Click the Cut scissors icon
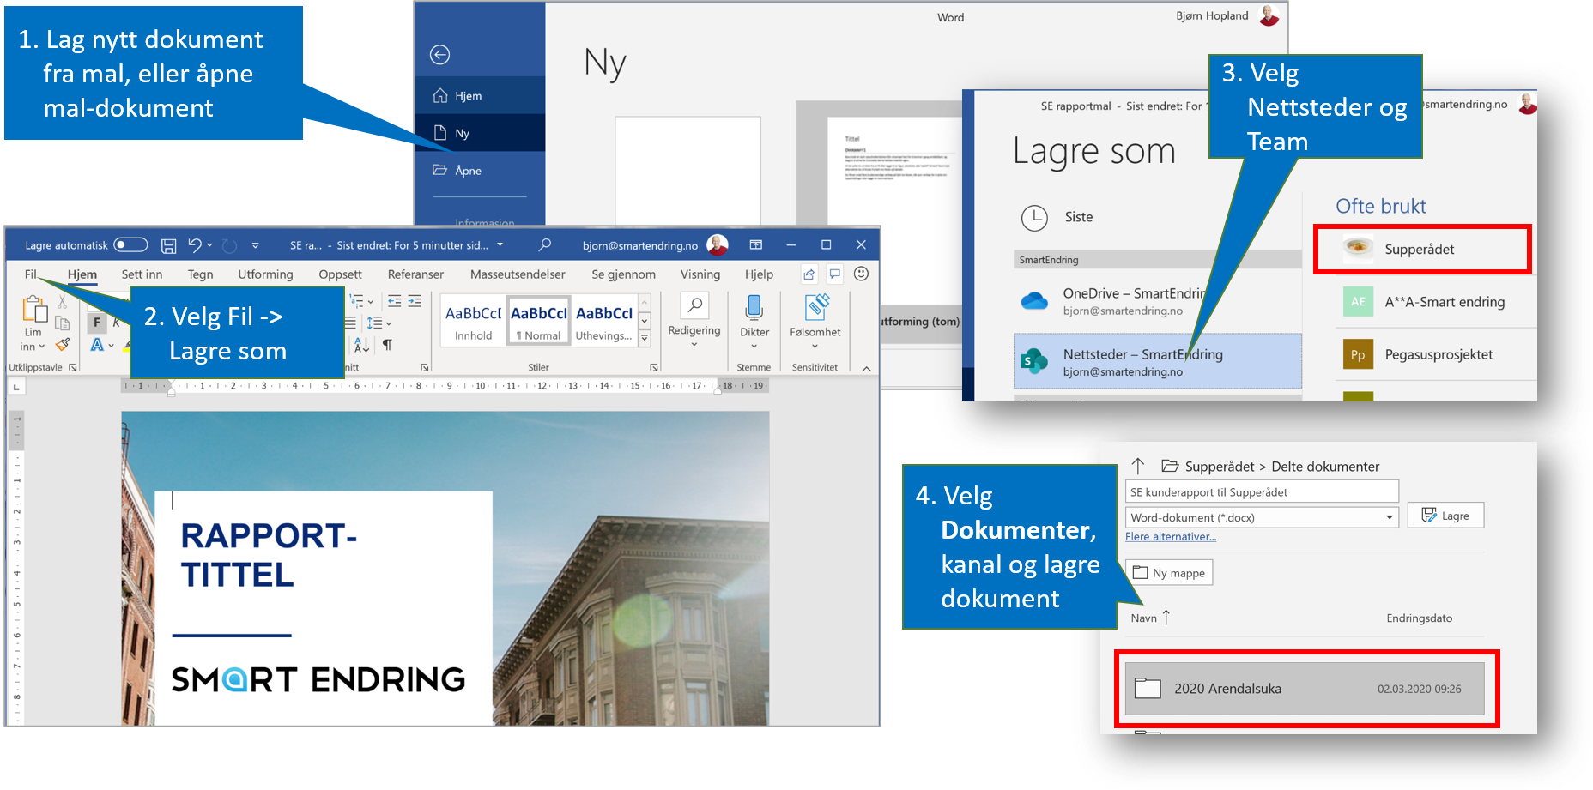The width and height of the screenshot is (1593, 790). 62,302
